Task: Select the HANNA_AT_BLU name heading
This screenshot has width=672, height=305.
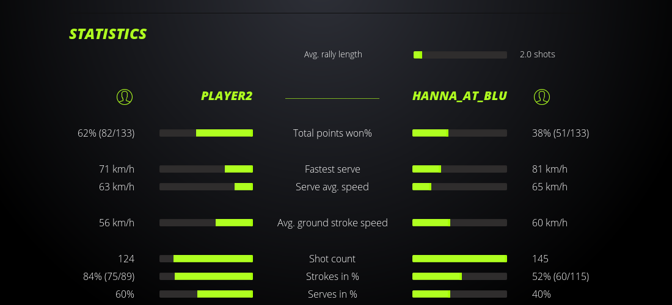Action: tap(459, 96)
